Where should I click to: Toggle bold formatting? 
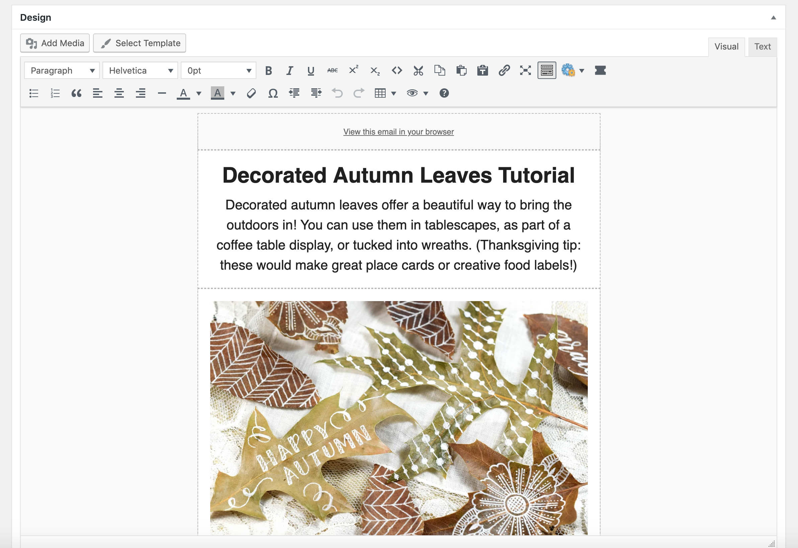[269, 71]
